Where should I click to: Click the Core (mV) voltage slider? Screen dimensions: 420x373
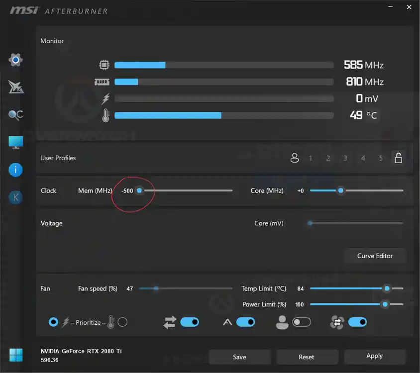[x=356, y=223]
